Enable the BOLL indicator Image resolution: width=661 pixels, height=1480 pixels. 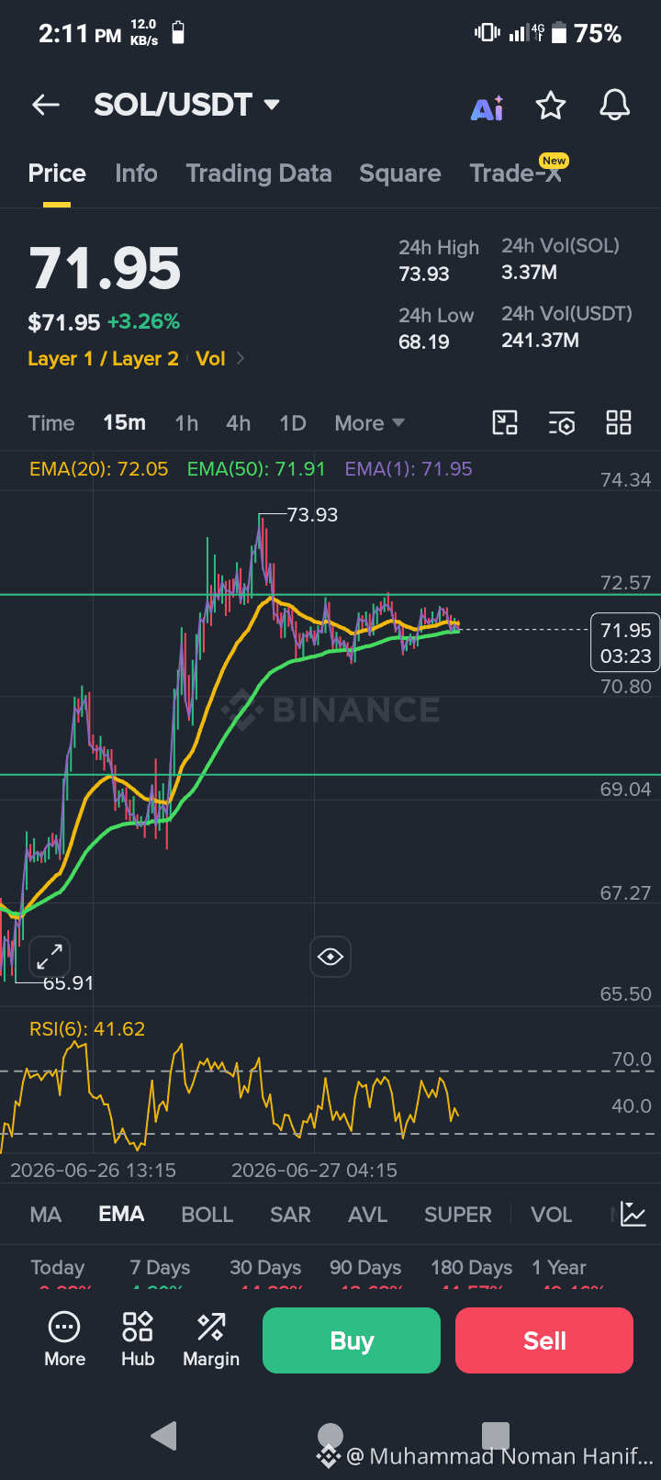207,1215
